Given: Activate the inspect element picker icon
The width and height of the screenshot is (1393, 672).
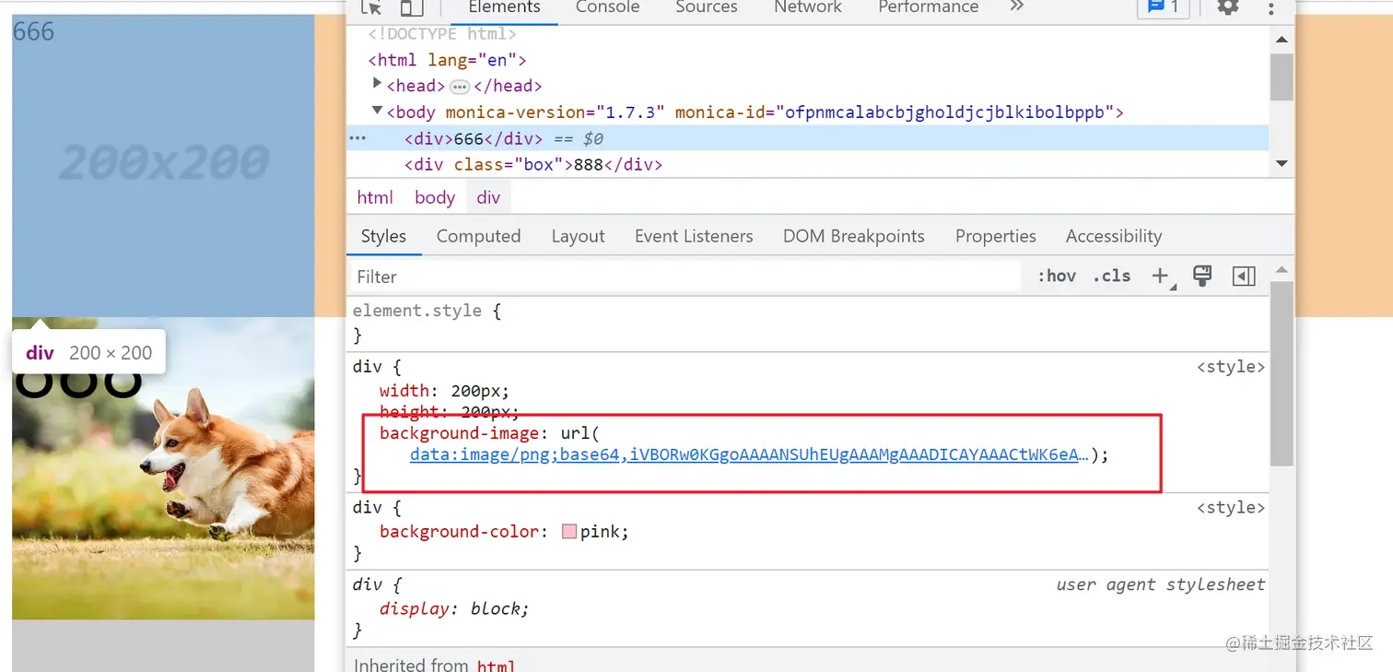Looking at the screenshot, I should click(x=372, y=7).
